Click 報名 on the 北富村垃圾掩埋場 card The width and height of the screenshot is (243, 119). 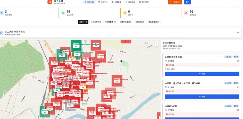click(x=202, y=74)
